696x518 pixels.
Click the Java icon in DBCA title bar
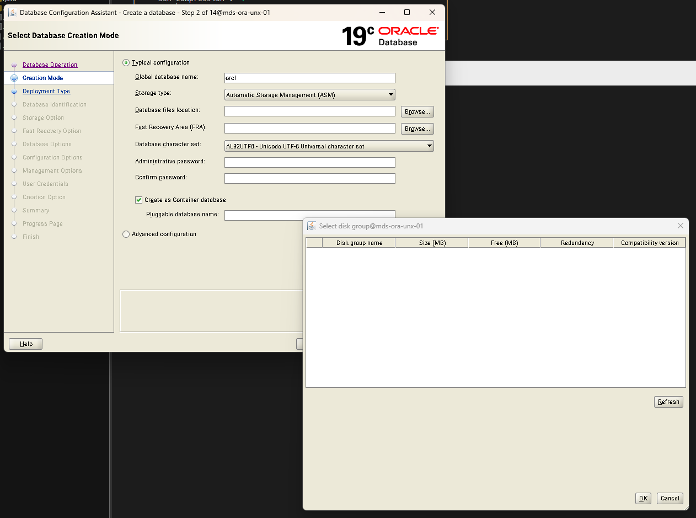pos(12,12)
